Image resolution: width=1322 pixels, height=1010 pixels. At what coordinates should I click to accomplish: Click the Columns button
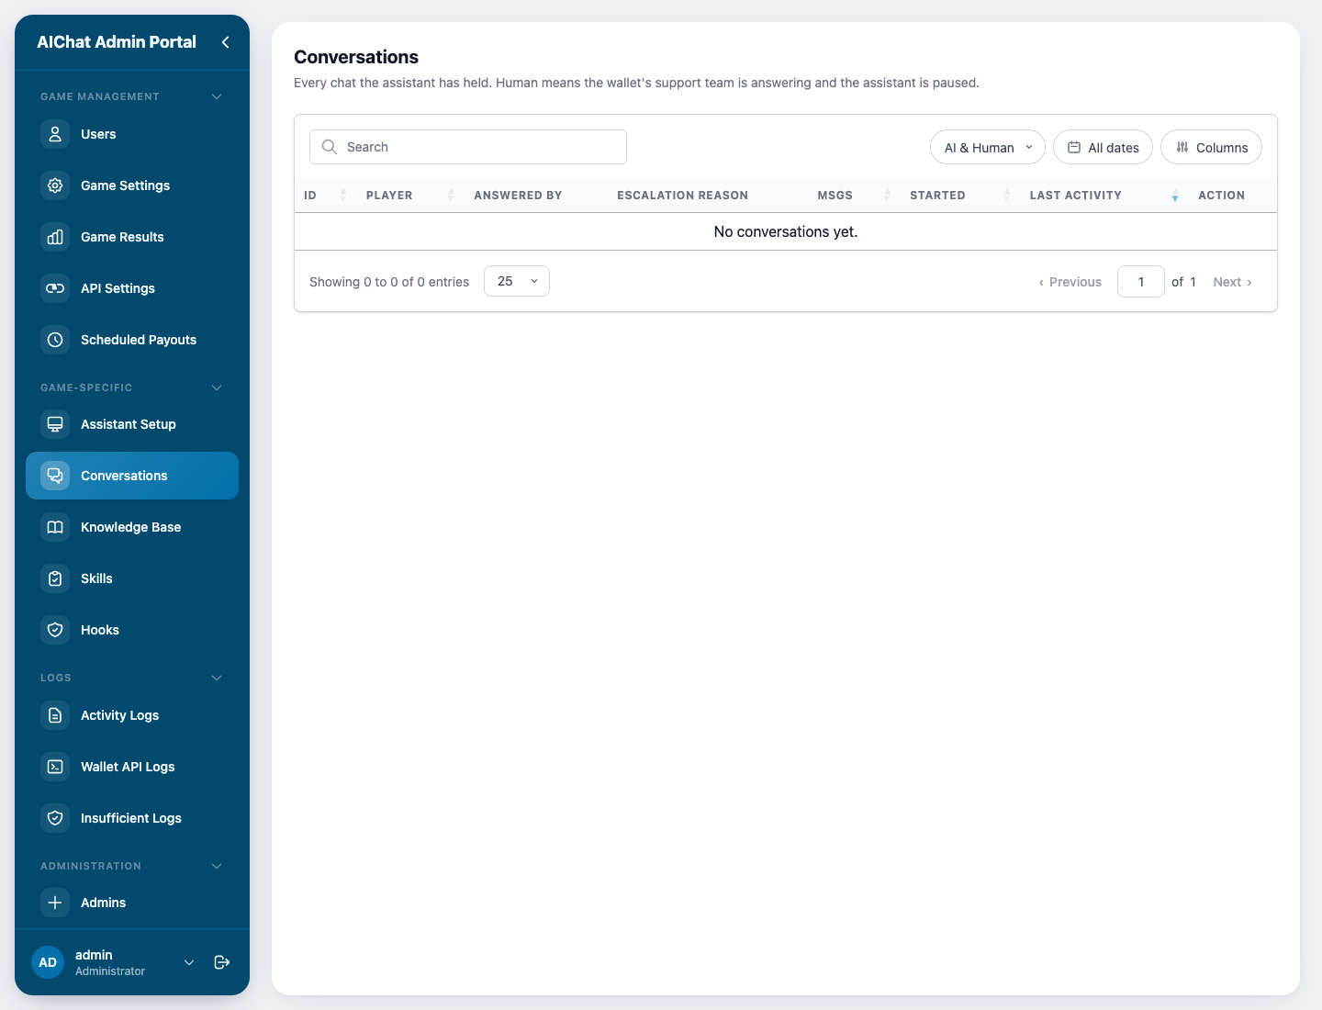[x=1211, y=147]
